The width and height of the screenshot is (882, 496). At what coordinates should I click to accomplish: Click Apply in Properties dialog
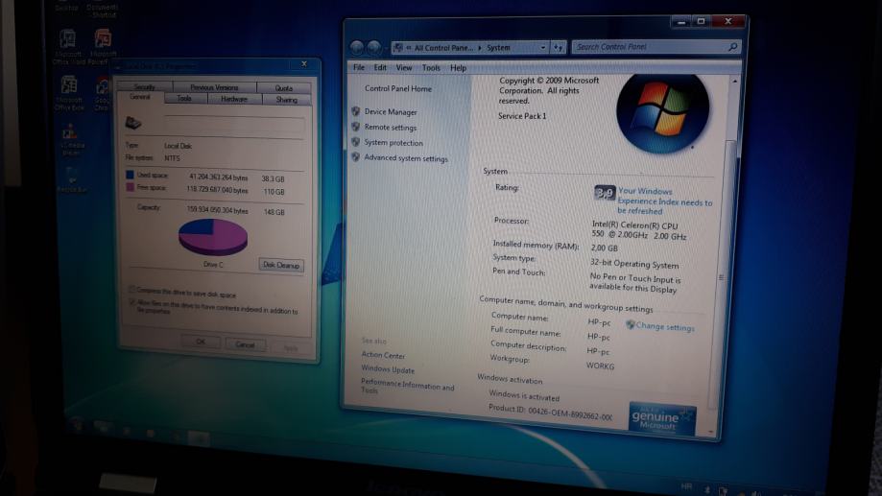290,347
